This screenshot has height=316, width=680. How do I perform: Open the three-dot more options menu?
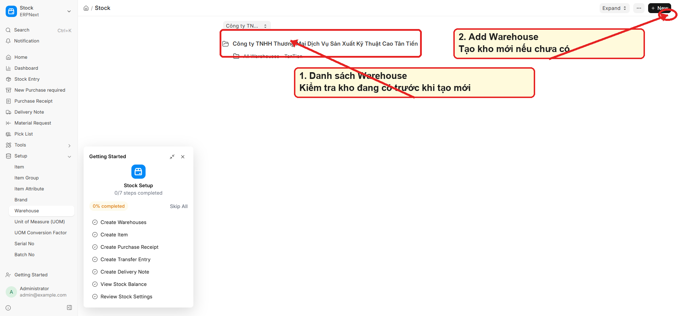click(639, 8)
